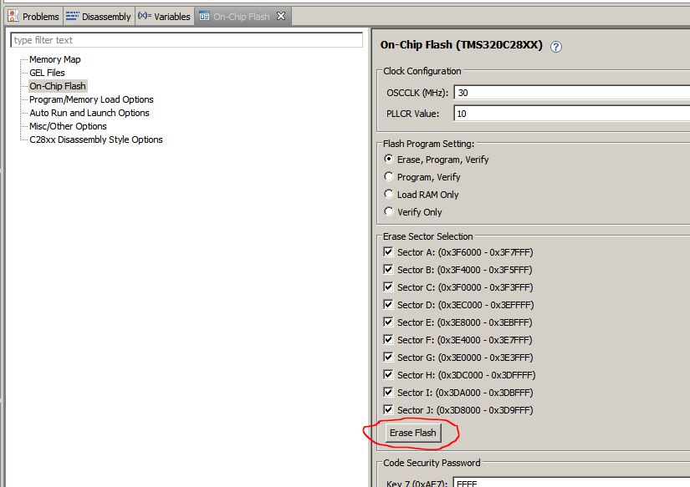
Task: Uncheck Sector J (0x3D8000 - 0x3D9FFF)
Action: pos(387,409)
